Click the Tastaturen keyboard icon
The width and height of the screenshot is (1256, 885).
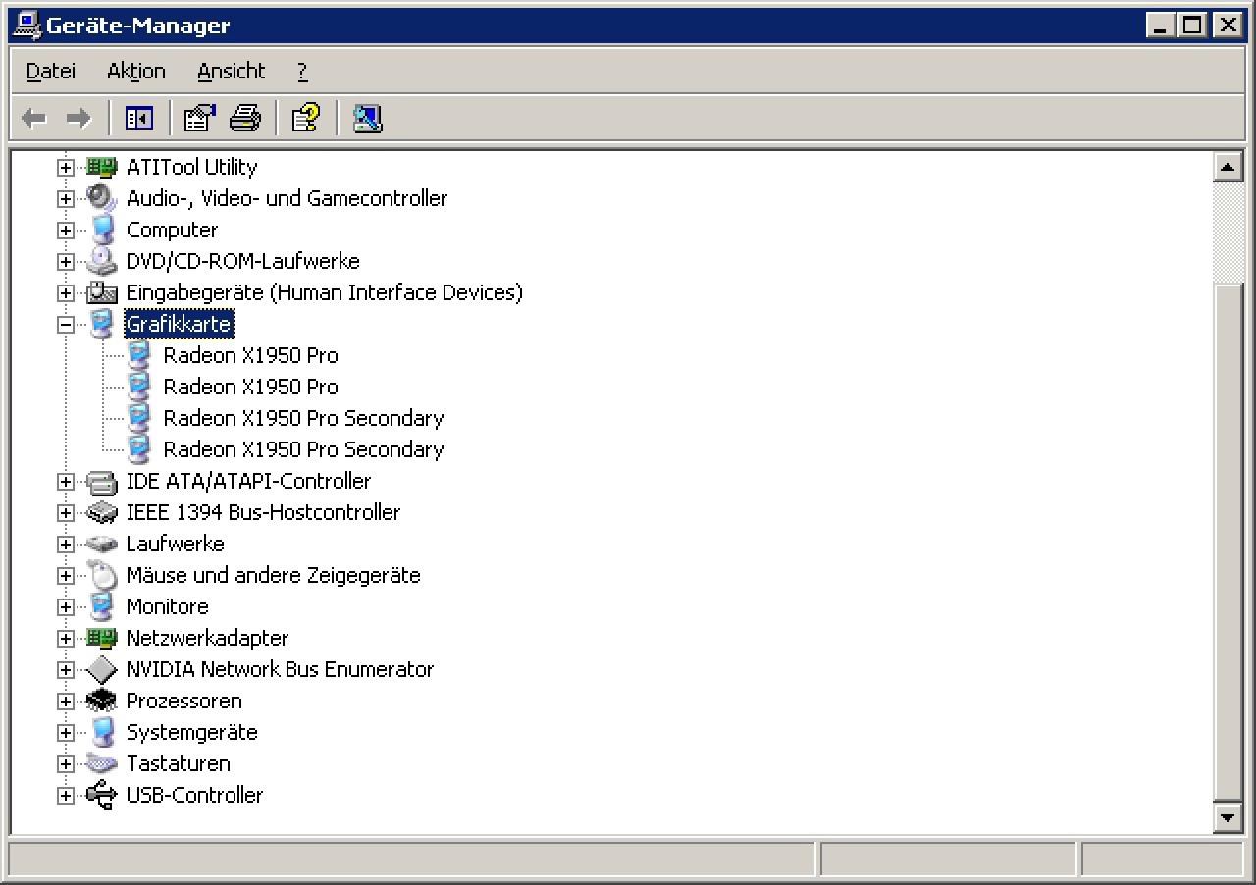coord(101,763)
